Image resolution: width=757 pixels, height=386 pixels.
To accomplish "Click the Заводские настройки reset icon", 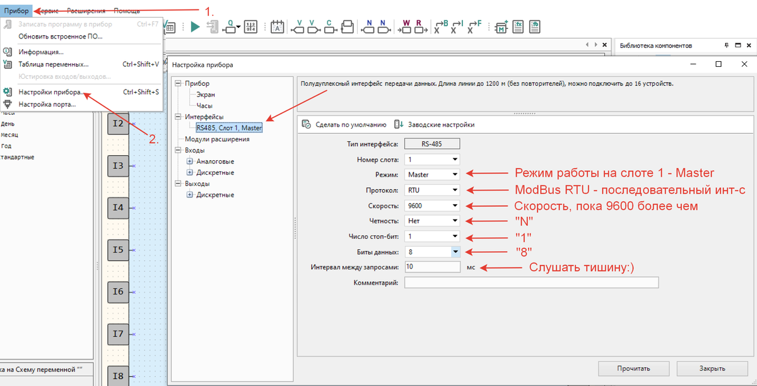I will tap(399, 124).
